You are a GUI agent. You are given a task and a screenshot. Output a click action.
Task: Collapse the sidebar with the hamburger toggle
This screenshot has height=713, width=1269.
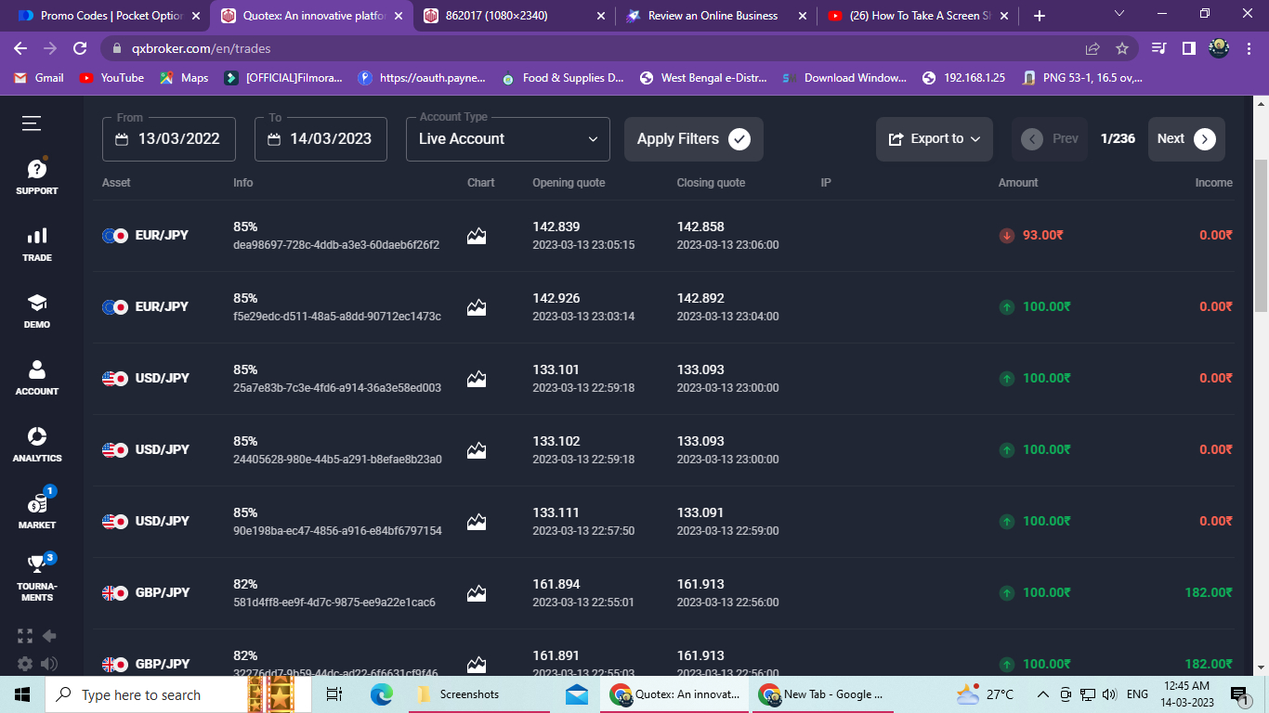pyautogui.click(x=30, y=123)
